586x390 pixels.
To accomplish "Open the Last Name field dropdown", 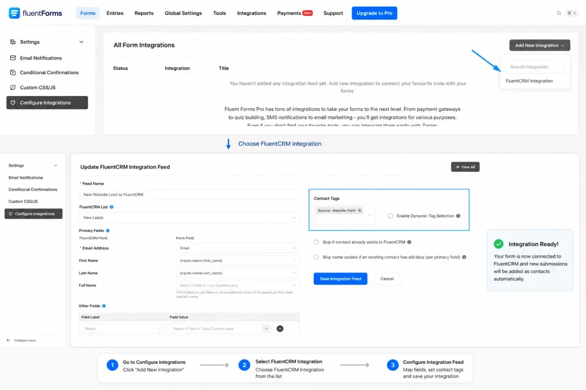I will 237,273.
